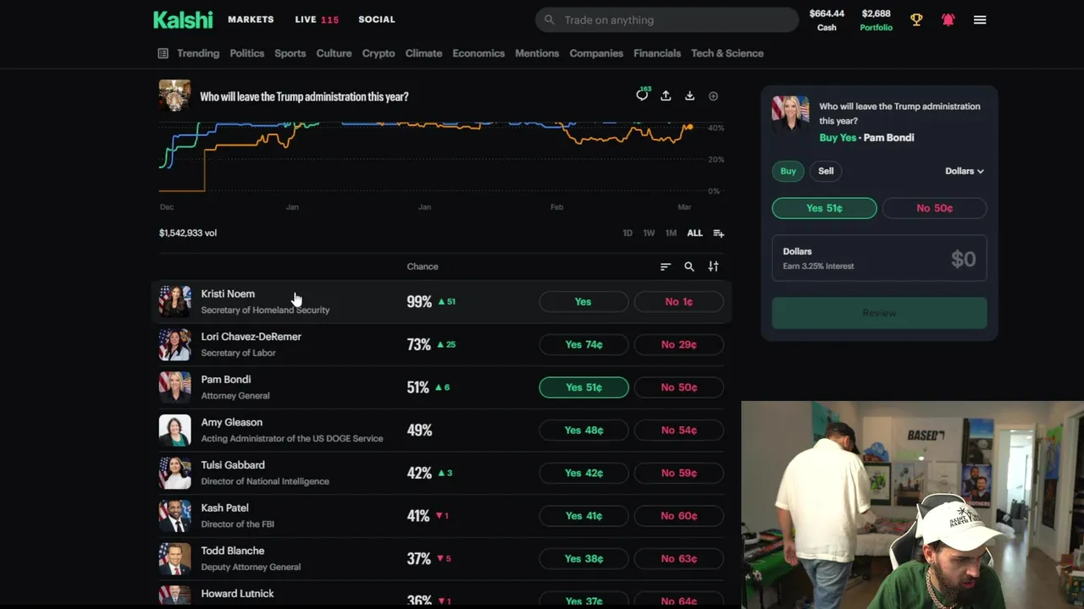Open the LIVE 115 section
The image size is (1084, 609).
317,19
